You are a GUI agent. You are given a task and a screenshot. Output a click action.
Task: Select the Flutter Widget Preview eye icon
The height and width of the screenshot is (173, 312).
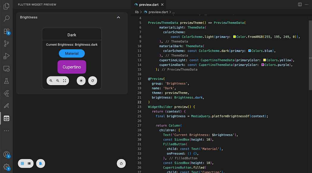pos(7,118)
